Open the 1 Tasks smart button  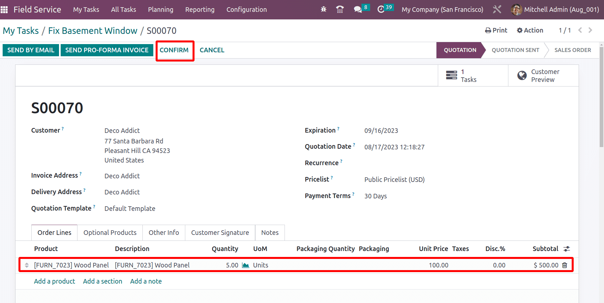pyautogui.click(x=473, y=76)
